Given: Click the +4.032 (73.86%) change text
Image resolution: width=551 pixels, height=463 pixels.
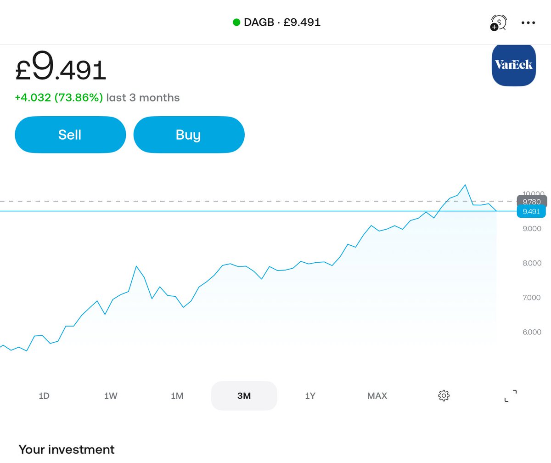Looking at the screenshot, I should point(59,97).
